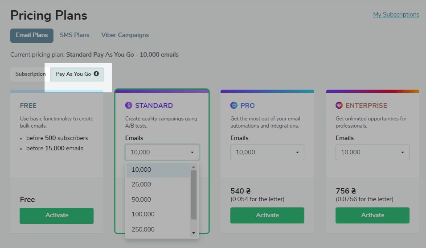Click the Pro plan star icon
426x248 pixels.
[234, 105]
